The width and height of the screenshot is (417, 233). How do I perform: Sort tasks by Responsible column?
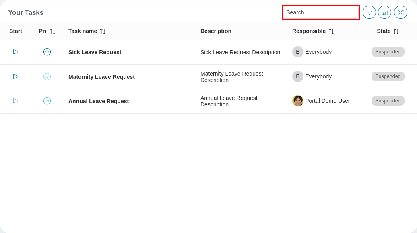331,31
